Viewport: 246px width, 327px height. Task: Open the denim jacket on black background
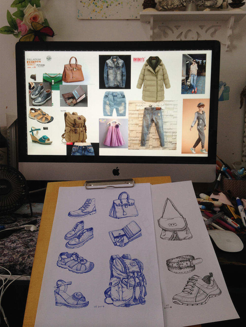coord(115,72)
